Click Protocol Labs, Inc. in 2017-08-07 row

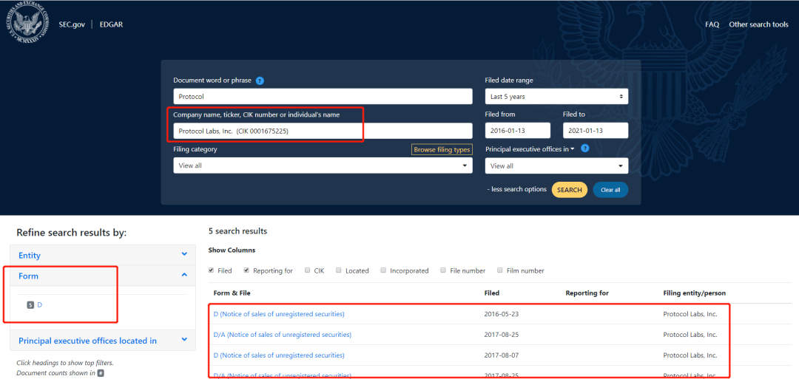click(690, 355)
